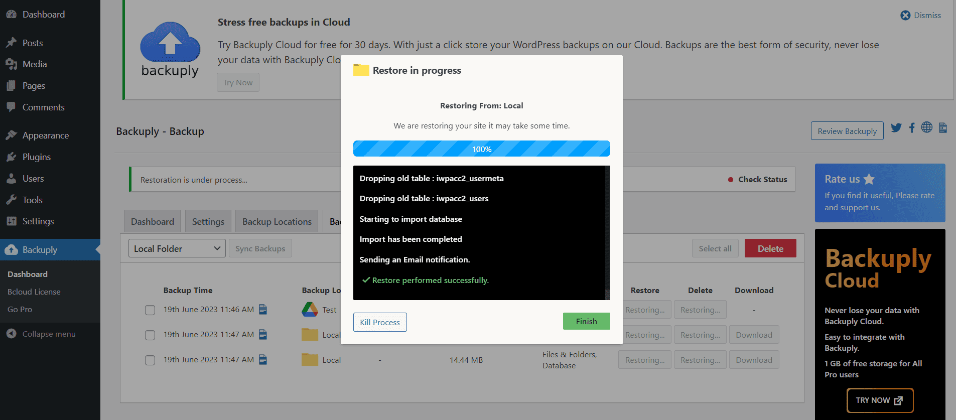The width and height of the screenshot is (956, 420).
Task: Click the Backuply cloud menu icon
Action: click(11, 249)
